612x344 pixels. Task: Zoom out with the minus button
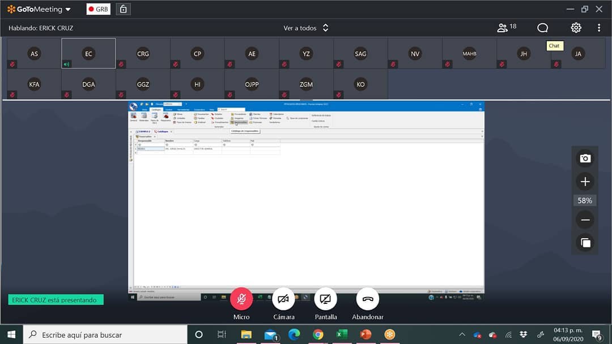(585, 220)
